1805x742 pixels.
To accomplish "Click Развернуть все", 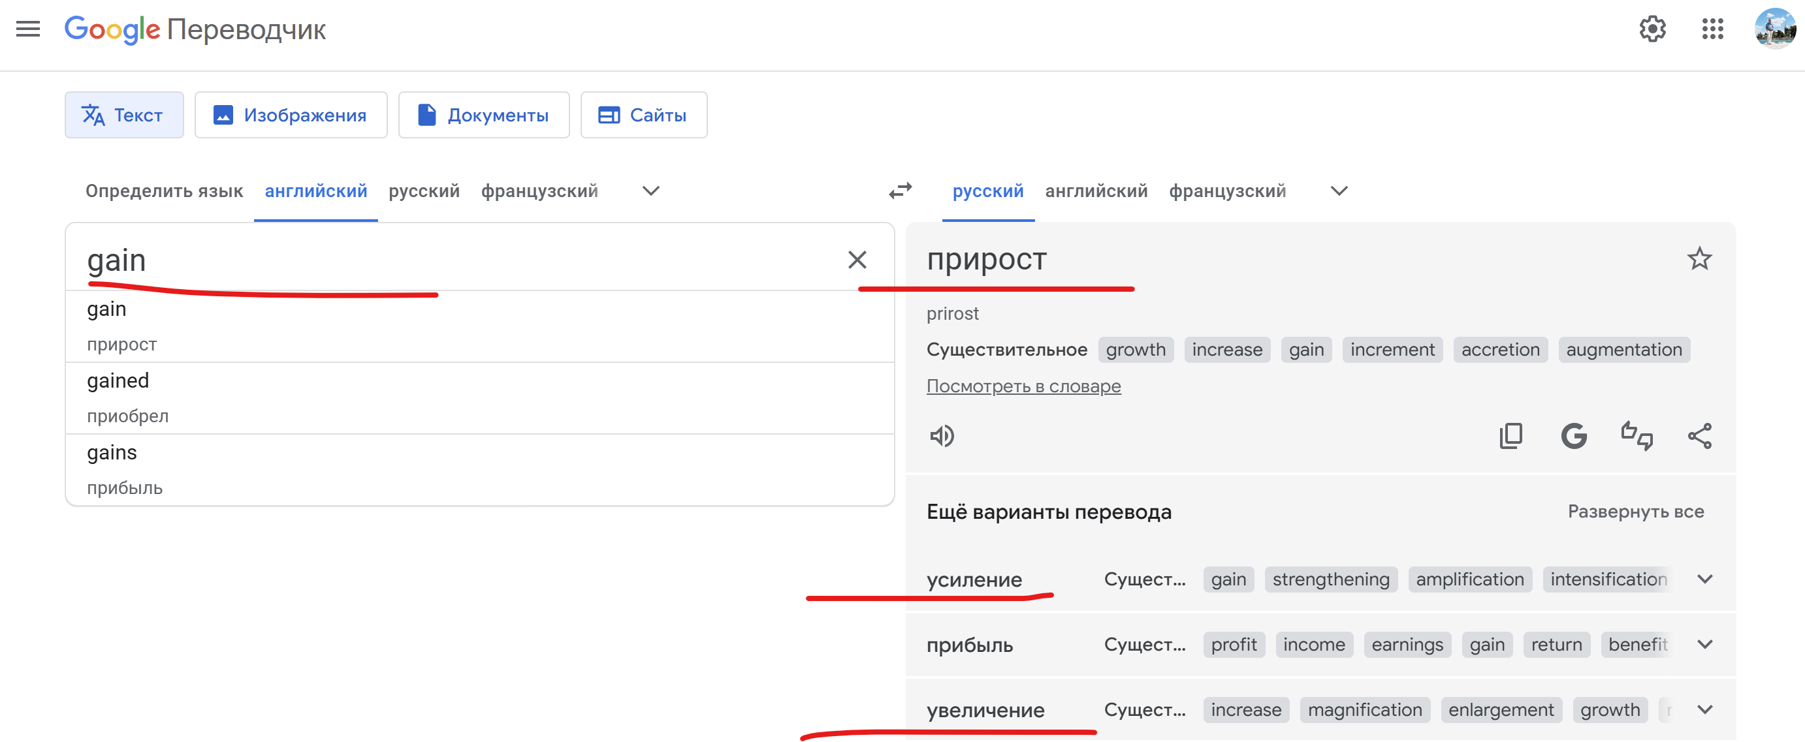I will pyautogui.click(x=1635, y=512).
